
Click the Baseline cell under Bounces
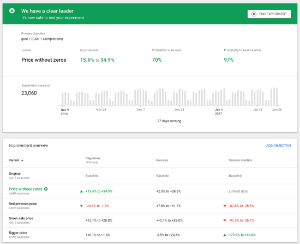coord(163,176)
